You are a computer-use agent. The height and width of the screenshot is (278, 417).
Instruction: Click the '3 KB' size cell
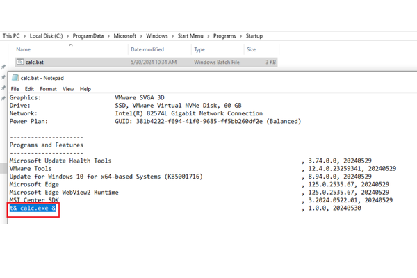(270, 63)
